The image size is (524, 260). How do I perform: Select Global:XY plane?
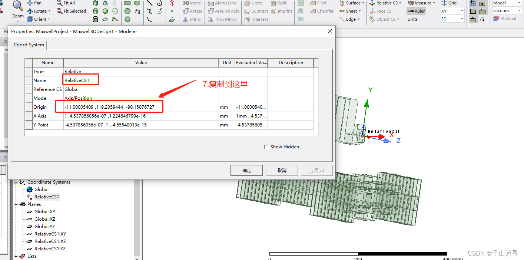click(44, 212)
